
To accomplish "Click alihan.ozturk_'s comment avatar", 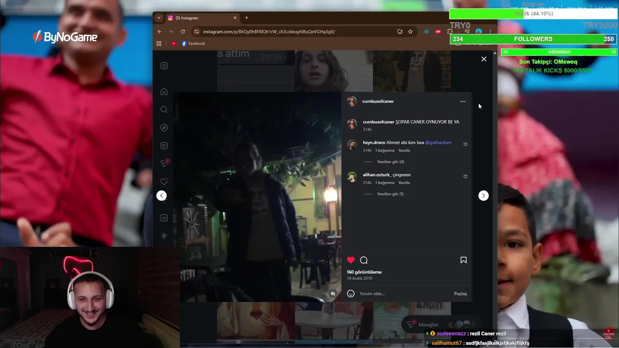I will pos(352,177).
